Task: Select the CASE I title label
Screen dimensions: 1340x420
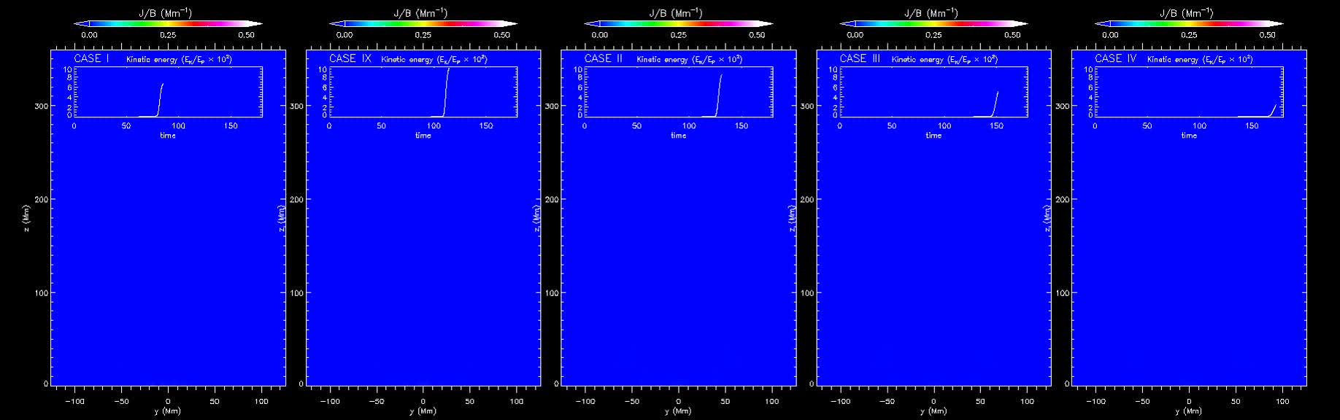Action: [x=91, y=58]
